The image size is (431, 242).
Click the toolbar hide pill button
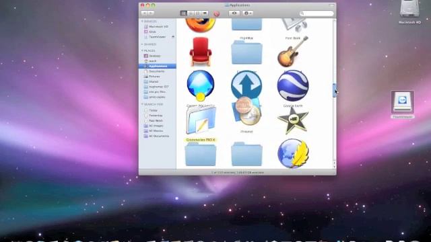pyautogui.click(x=332, y=5)
